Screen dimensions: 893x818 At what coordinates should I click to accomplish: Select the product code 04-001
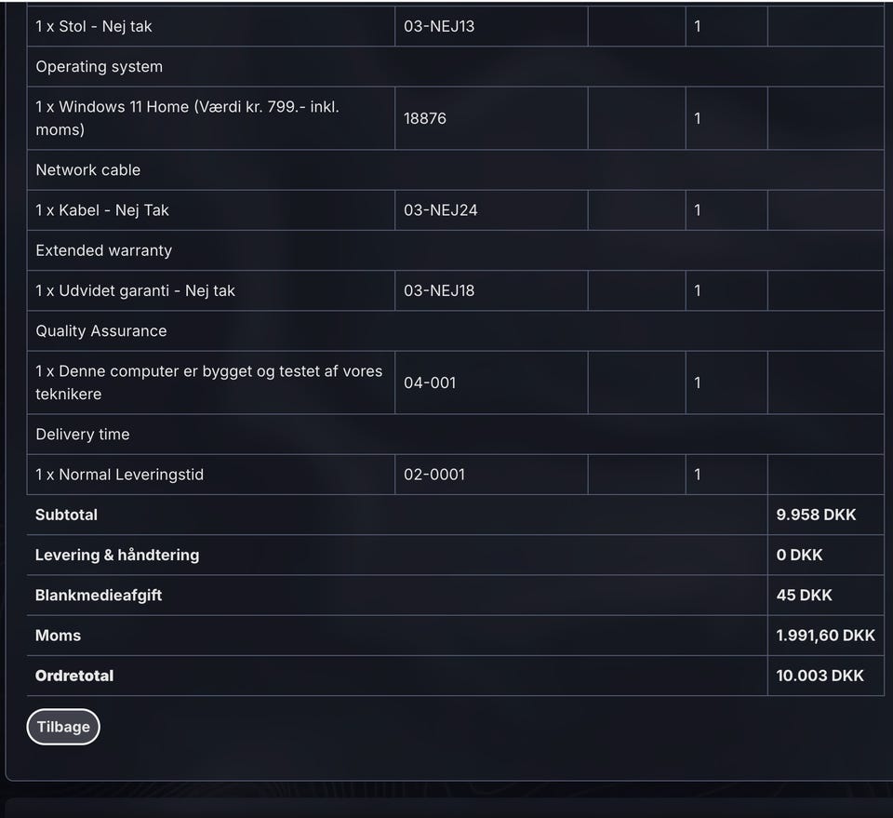[x=430, y=382]
